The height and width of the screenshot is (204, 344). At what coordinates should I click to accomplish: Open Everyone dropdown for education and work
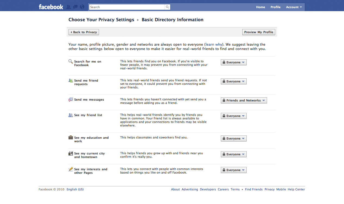[234, 138]
